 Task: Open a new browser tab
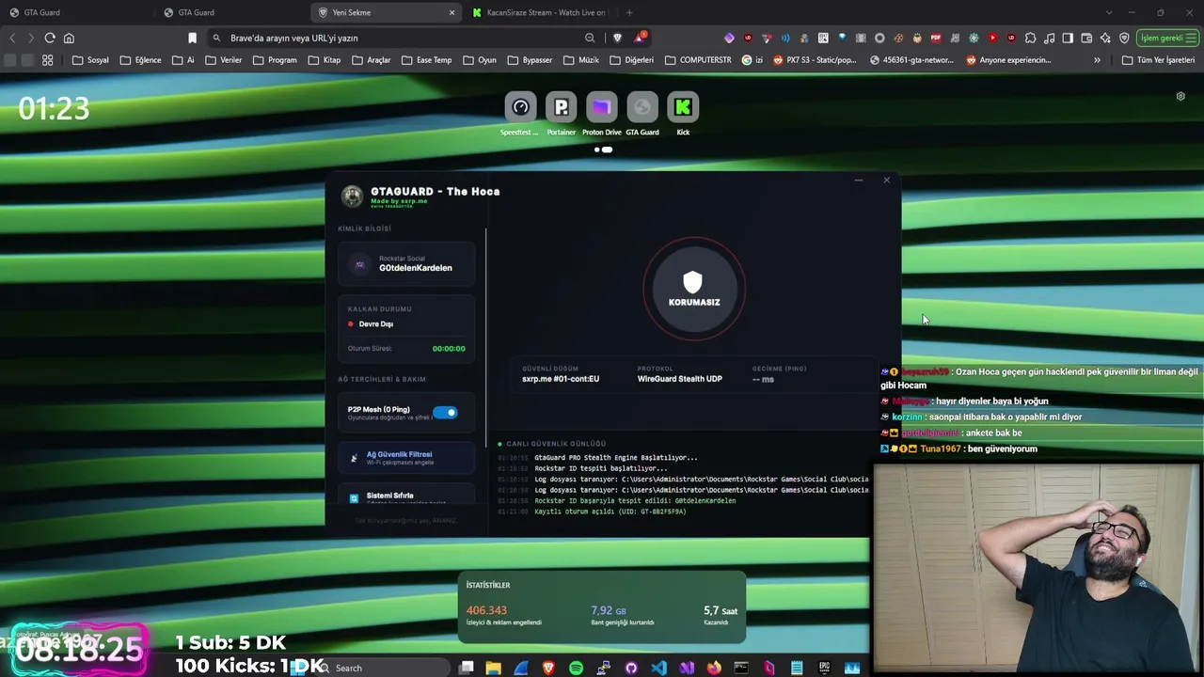click(629, 12)
